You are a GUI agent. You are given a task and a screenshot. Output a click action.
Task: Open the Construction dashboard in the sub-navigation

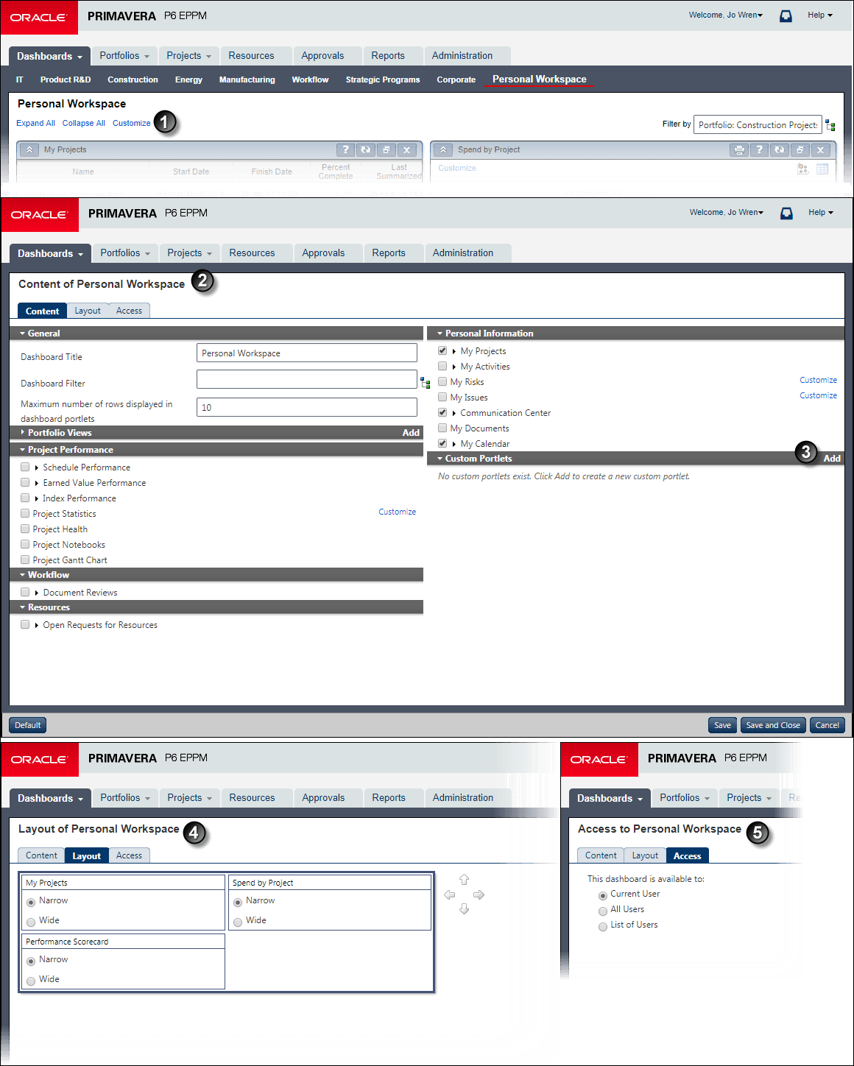(133, 80)
